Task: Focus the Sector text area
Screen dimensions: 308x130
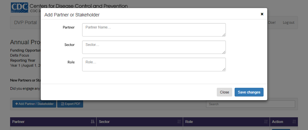Action: click(154, 47)
